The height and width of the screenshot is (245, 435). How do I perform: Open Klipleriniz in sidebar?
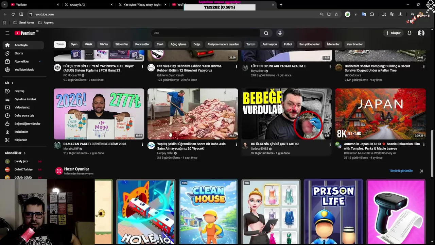[23, 140]
